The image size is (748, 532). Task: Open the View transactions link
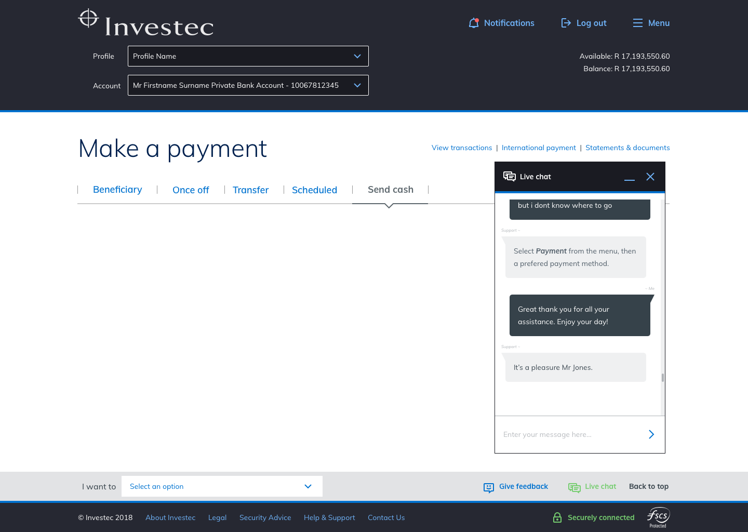point(461,148)
